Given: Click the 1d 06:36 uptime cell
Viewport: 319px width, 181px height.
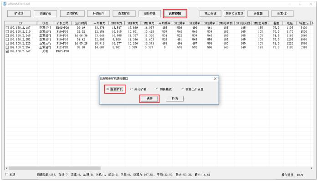Looking at the screenshot, I should (x=81, y=35).
